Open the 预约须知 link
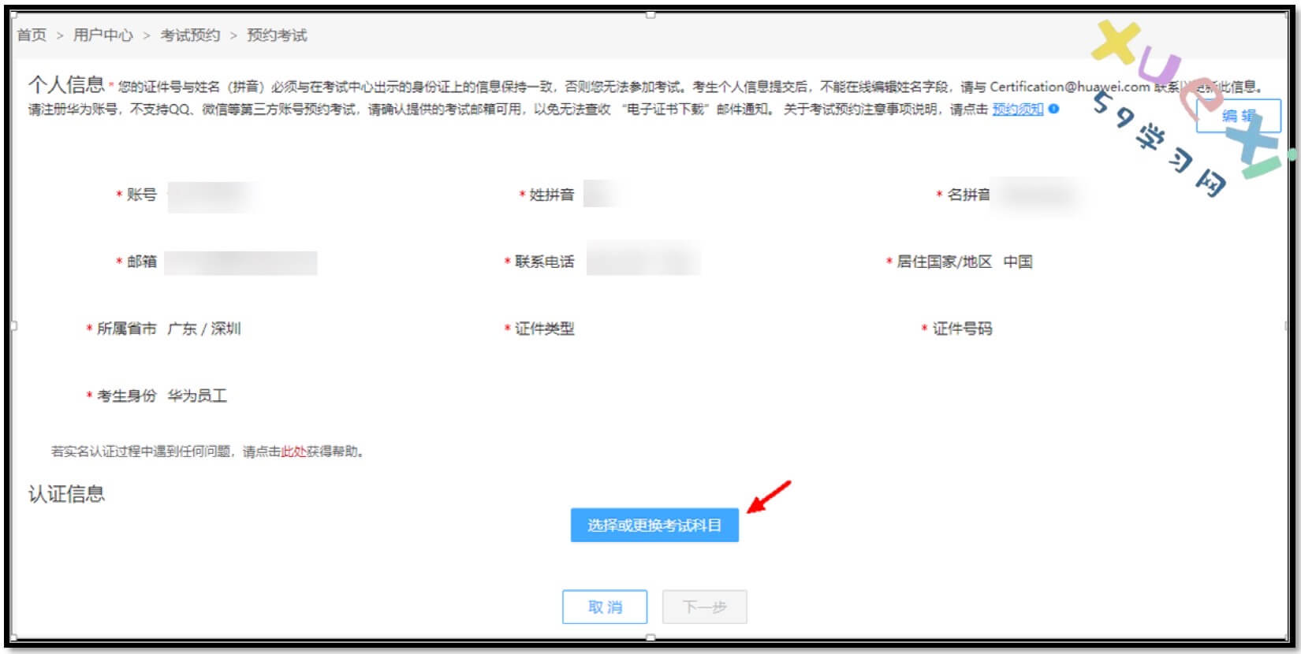Screen dimensions: 1301x654 (x=1017, y=109)
